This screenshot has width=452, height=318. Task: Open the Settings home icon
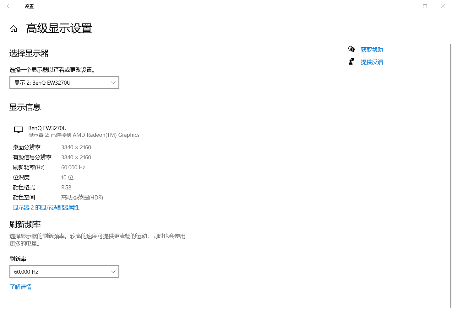click(x=14, y=29)
